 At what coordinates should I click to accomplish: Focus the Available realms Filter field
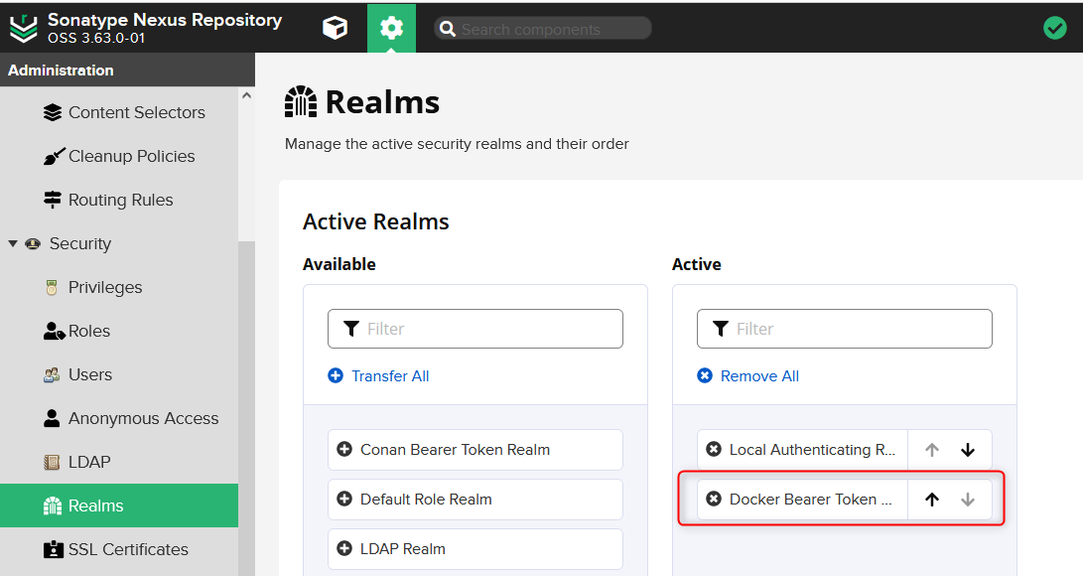click(x=475, y=329)
